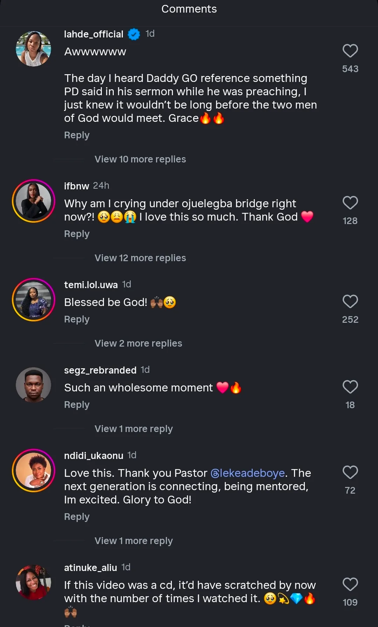
Task: Expand 1 more reply under ndidi_ukaonu
Action: (x=133, y=541)
